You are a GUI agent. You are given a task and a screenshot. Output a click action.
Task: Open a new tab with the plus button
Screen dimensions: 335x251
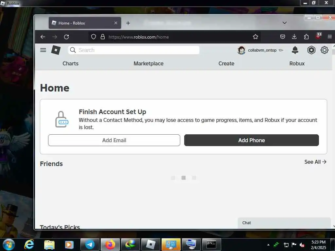click(128, 23)
